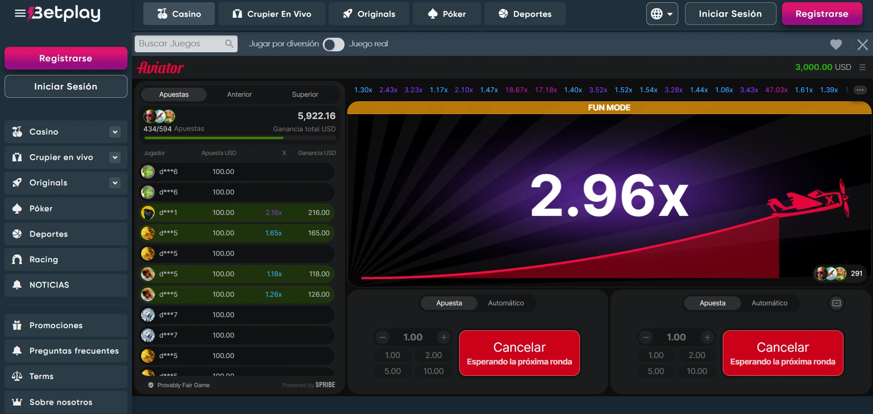Image resolution: width=873 pixels, height=414 pixels.
Task: Switch right bet panel to Automático mode
Action: coord(770,303)
